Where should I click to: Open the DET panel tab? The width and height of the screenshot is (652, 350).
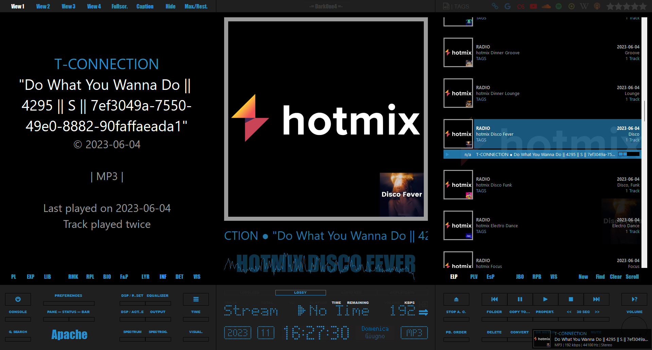point(179,277)
